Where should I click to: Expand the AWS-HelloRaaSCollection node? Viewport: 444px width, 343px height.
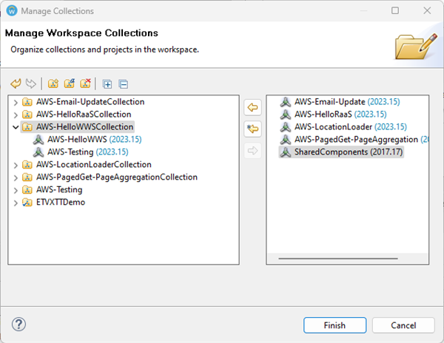[16, 115]
